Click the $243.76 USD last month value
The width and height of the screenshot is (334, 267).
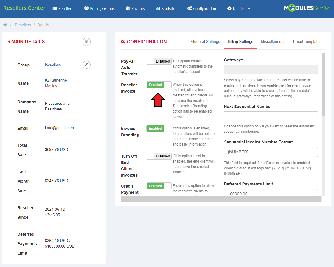click(56, 181)
